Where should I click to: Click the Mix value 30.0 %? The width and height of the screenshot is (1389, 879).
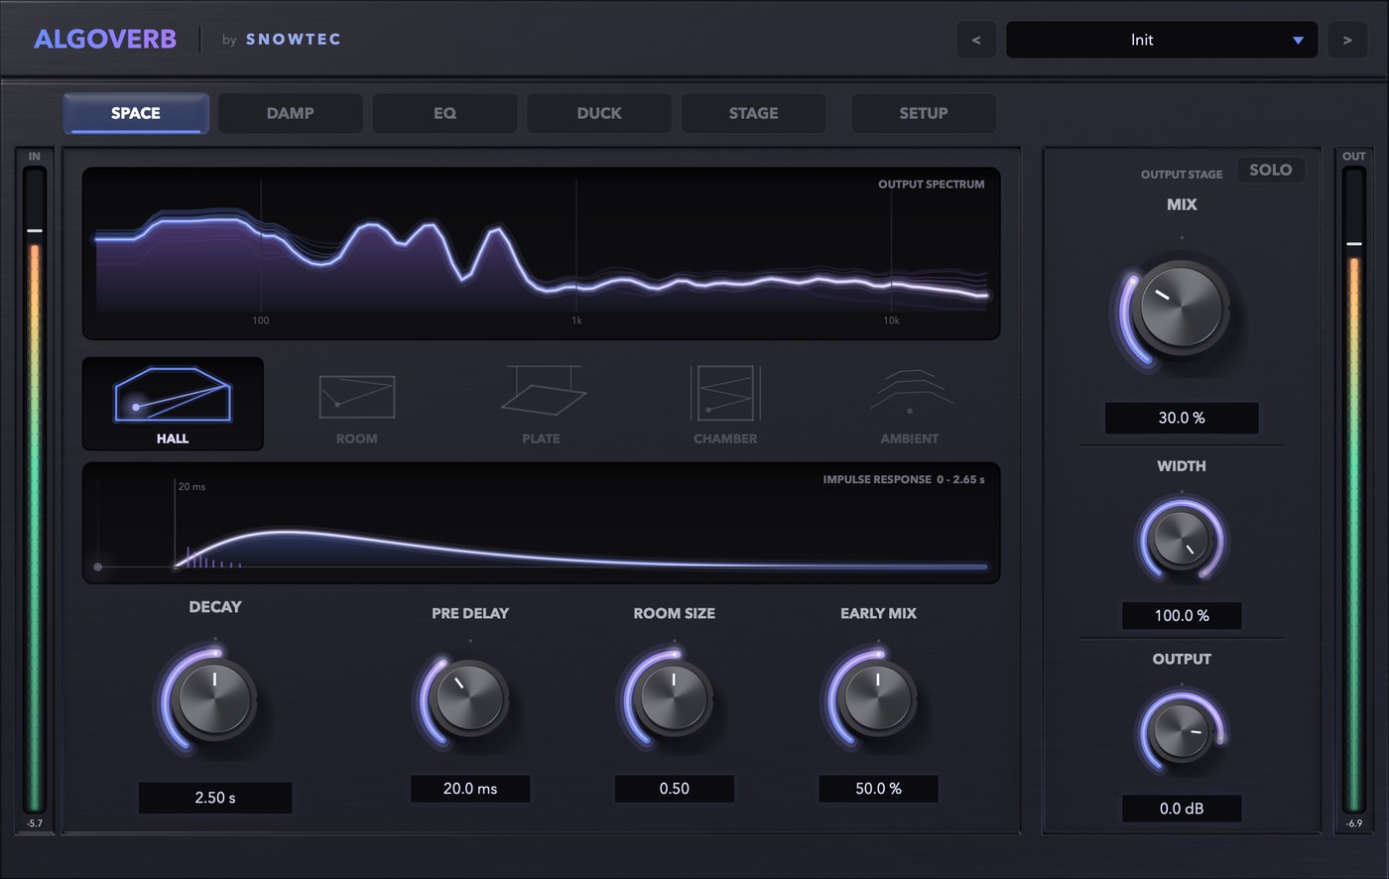[1182, 418]
